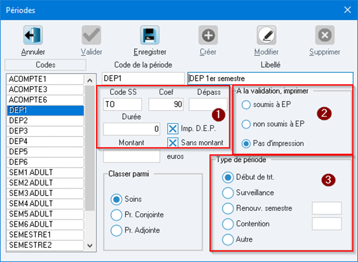Click the Enregistrer floppy disk icon
This screenshot has height=262, width=358.
click(x=150, y=35)
